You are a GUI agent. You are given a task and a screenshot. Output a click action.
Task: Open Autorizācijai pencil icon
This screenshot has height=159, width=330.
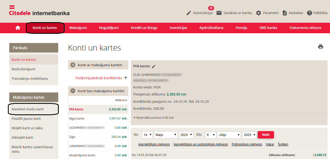[189, 13]
